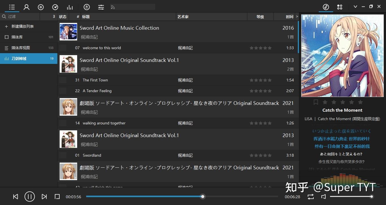The height and width of the screenshot is (205, 386).
Task: Switch to the four-dots grid panel
Action: (340, 7)
